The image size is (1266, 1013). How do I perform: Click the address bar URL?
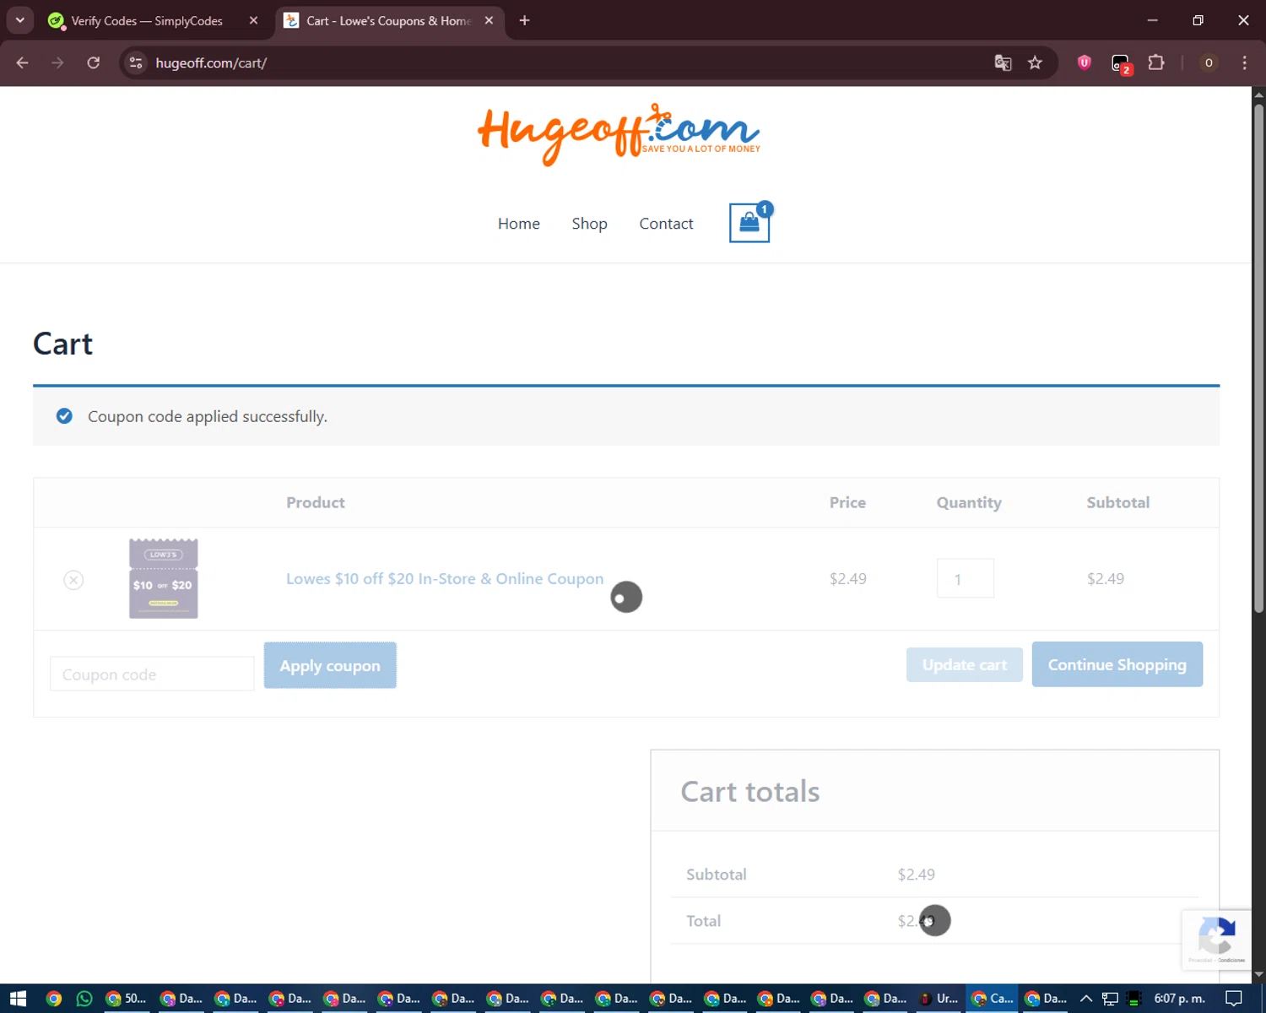[211, 63]
